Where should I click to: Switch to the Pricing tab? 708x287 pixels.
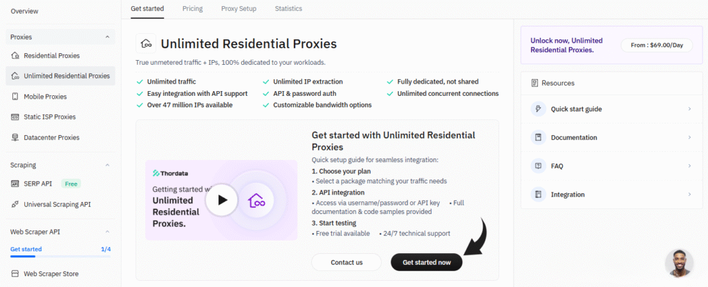(192, 8)
